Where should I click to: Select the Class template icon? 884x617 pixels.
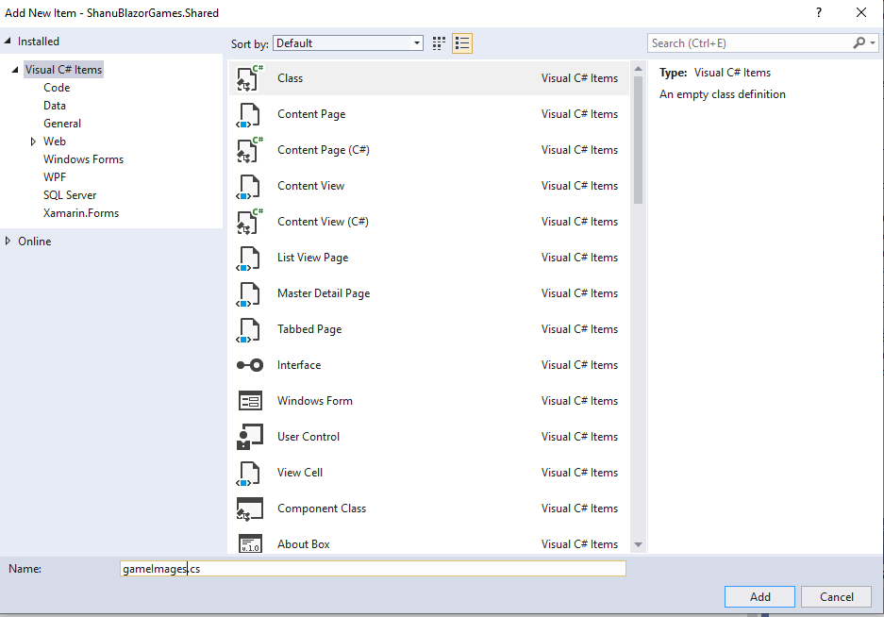(x=250, y=77)
